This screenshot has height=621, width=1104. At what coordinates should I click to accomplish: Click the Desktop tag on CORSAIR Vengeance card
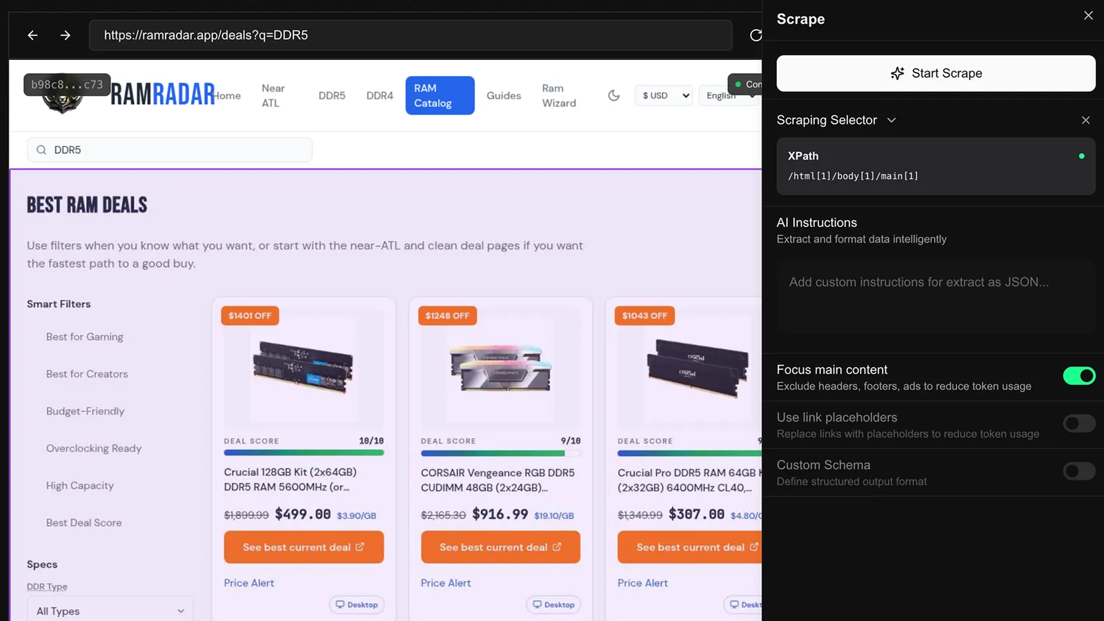click(553, 604)
